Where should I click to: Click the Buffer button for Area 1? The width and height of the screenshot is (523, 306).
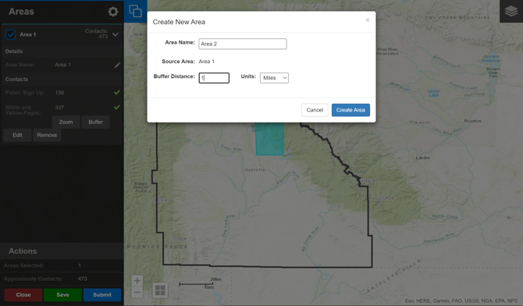(95, 122)
